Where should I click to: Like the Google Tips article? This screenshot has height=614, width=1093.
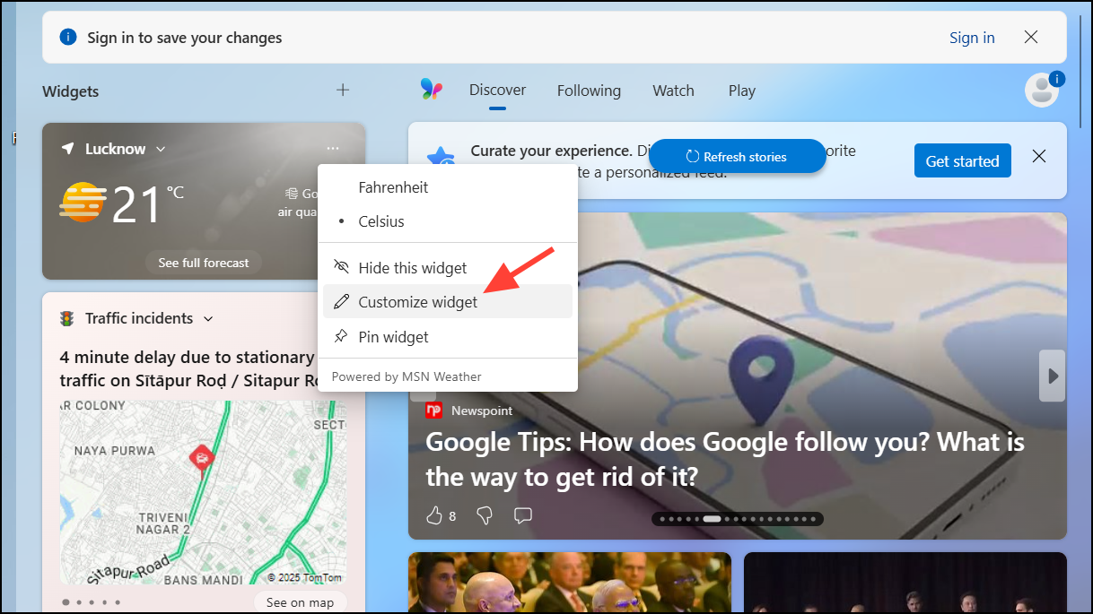click(x=435, y=515)
